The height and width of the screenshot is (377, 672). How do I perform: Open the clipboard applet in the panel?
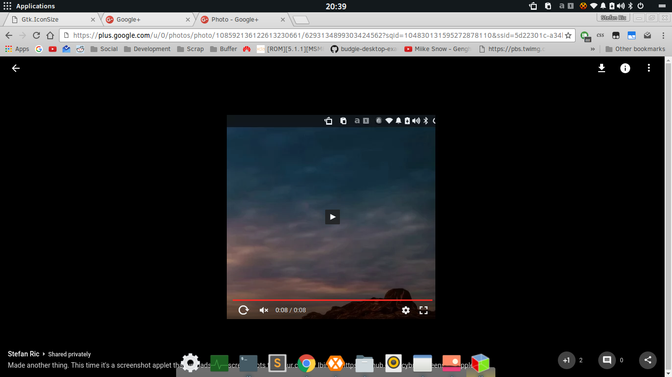tap(548, 6)
